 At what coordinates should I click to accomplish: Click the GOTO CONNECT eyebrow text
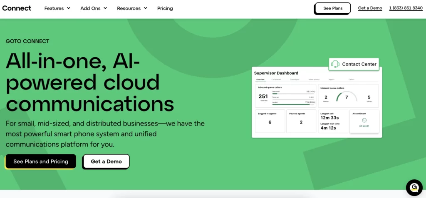[27, 41]
